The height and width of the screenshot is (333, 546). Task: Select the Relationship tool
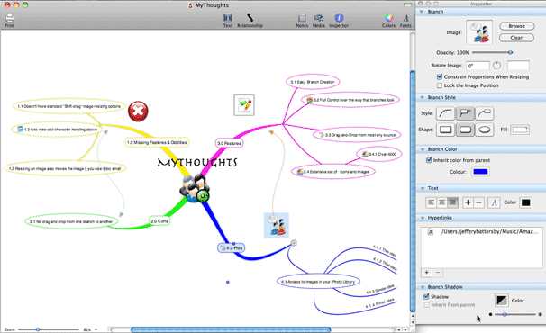coord(250,21)
